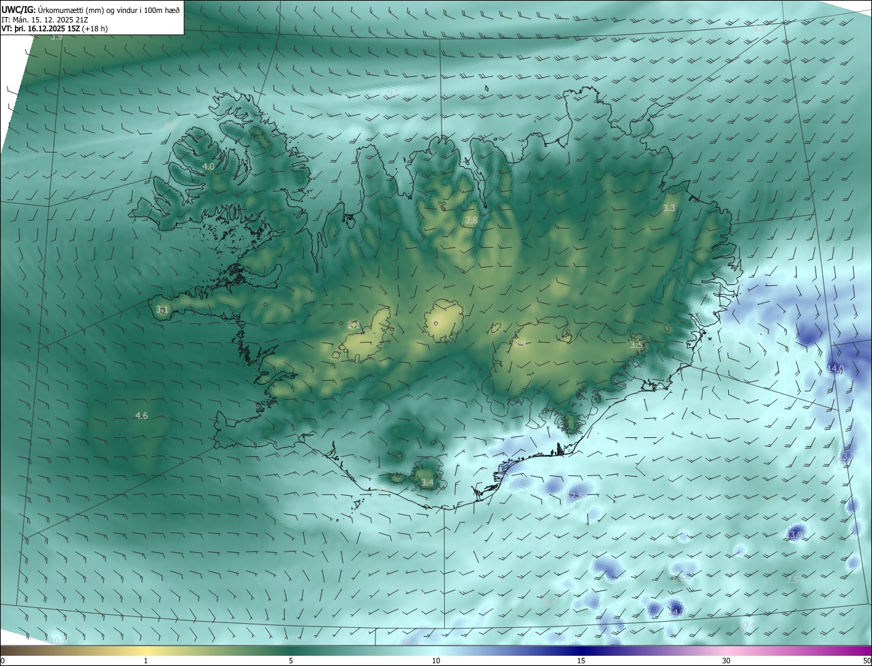Click the 6.9 value label south of Iceland

679,581
